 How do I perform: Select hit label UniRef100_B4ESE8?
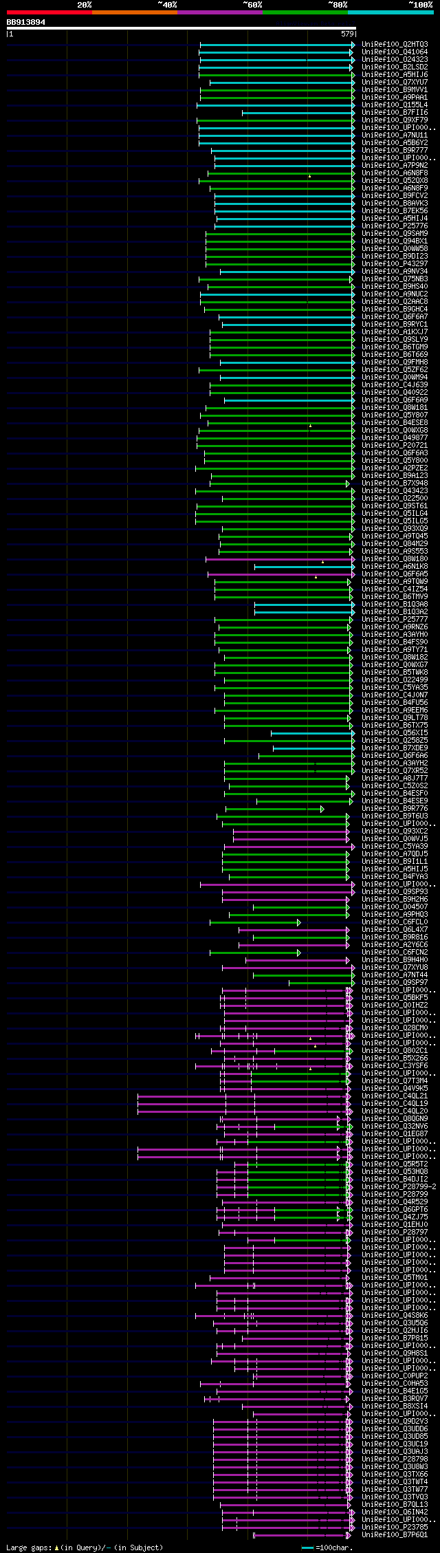pyautogui.click(x=395, y=422)
